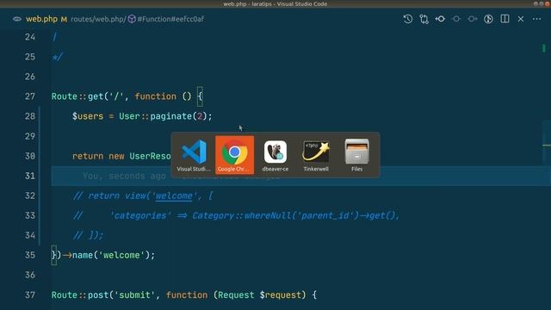Click the modified 'M' badge on web.php tab
Viewport: 551px width, 310px height.
coord(64,19)
